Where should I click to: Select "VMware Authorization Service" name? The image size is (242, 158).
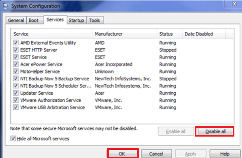pos(51,100)
